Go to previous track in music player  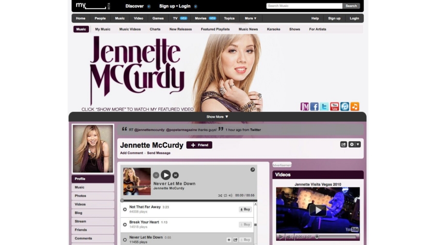click(156, 175)
